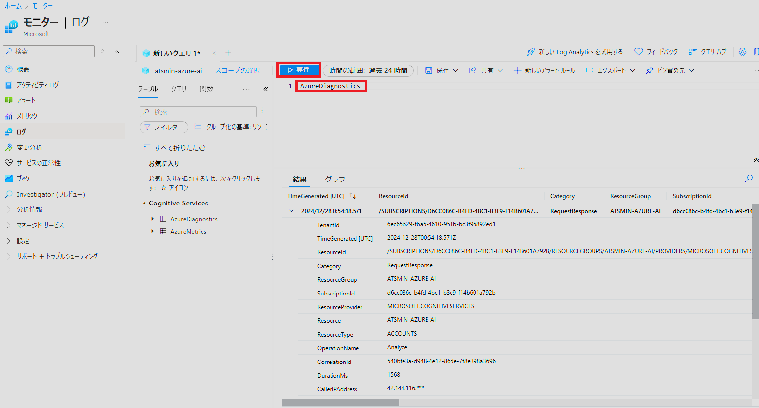759x408 pixels.
Task: Add a new query tab with plus icon
Action: click(228, 53)
